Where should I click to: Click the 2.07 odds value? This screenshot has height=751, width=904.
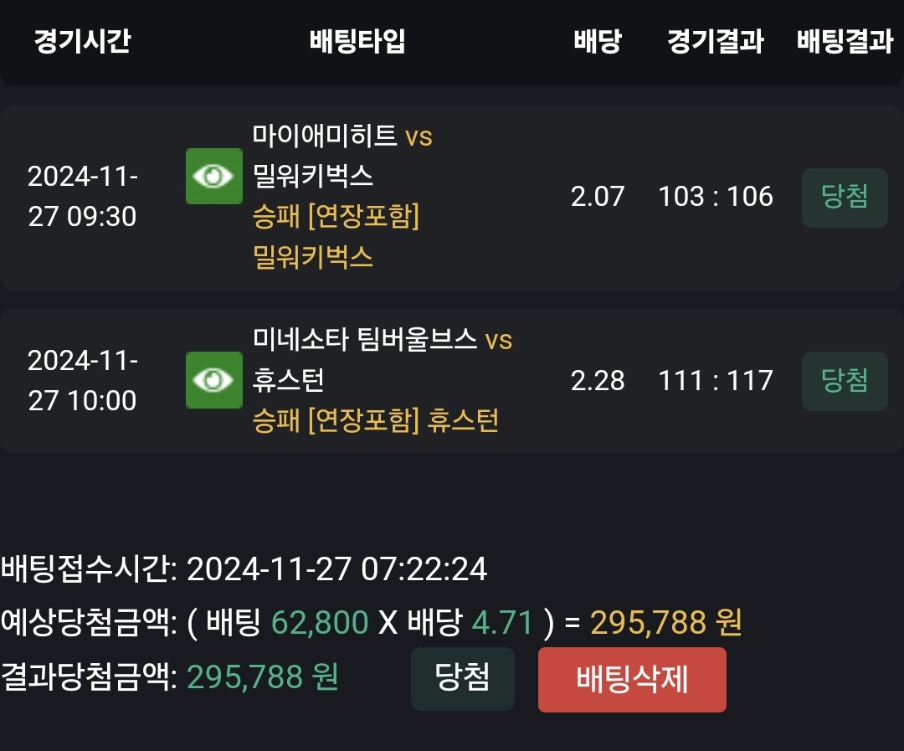(598, 197)
